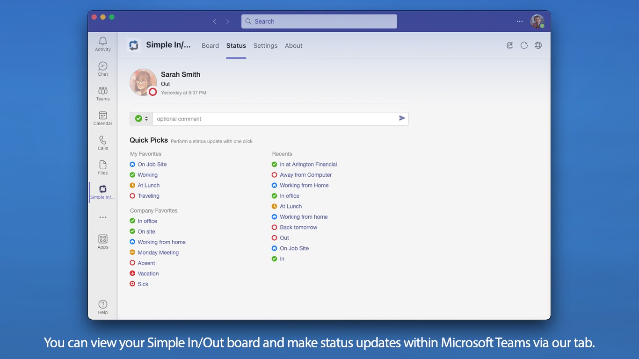The height and width of the screenshot is (359, 639).
Task: Go back with the left chevron
Action: 215,22
